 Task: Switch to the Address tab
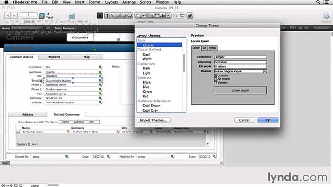click(28, 114)
